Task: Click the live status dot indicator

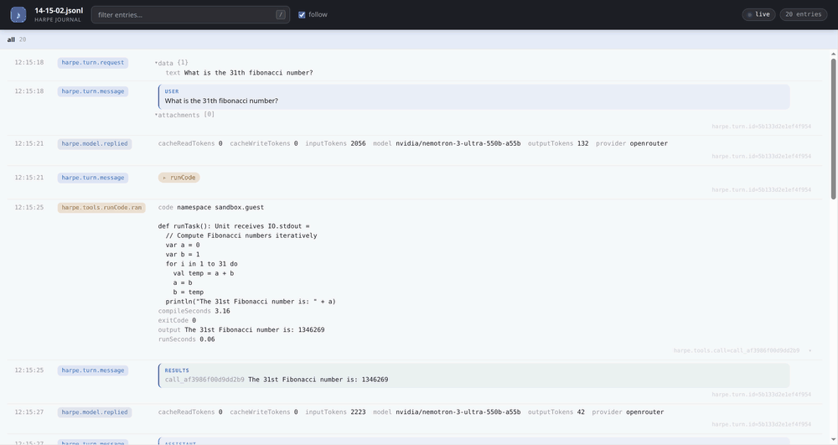Action: click(750, 14)
